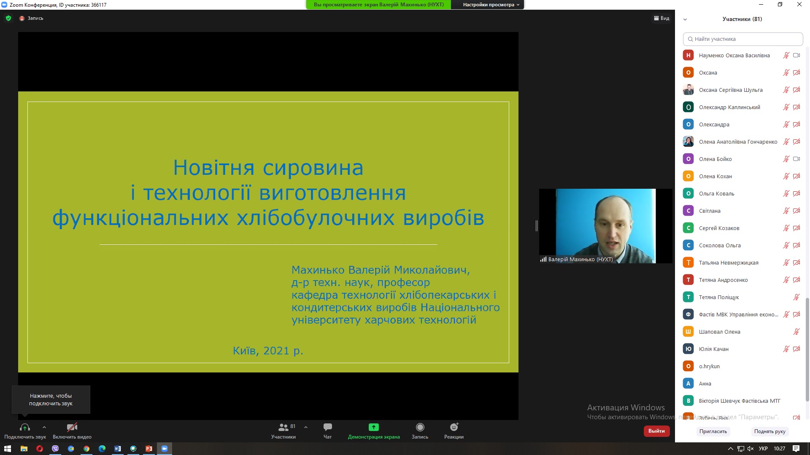Click the Raise hand button
This screenshot has width=810, height=455.
pyautogui.click(x=769, y=431)
